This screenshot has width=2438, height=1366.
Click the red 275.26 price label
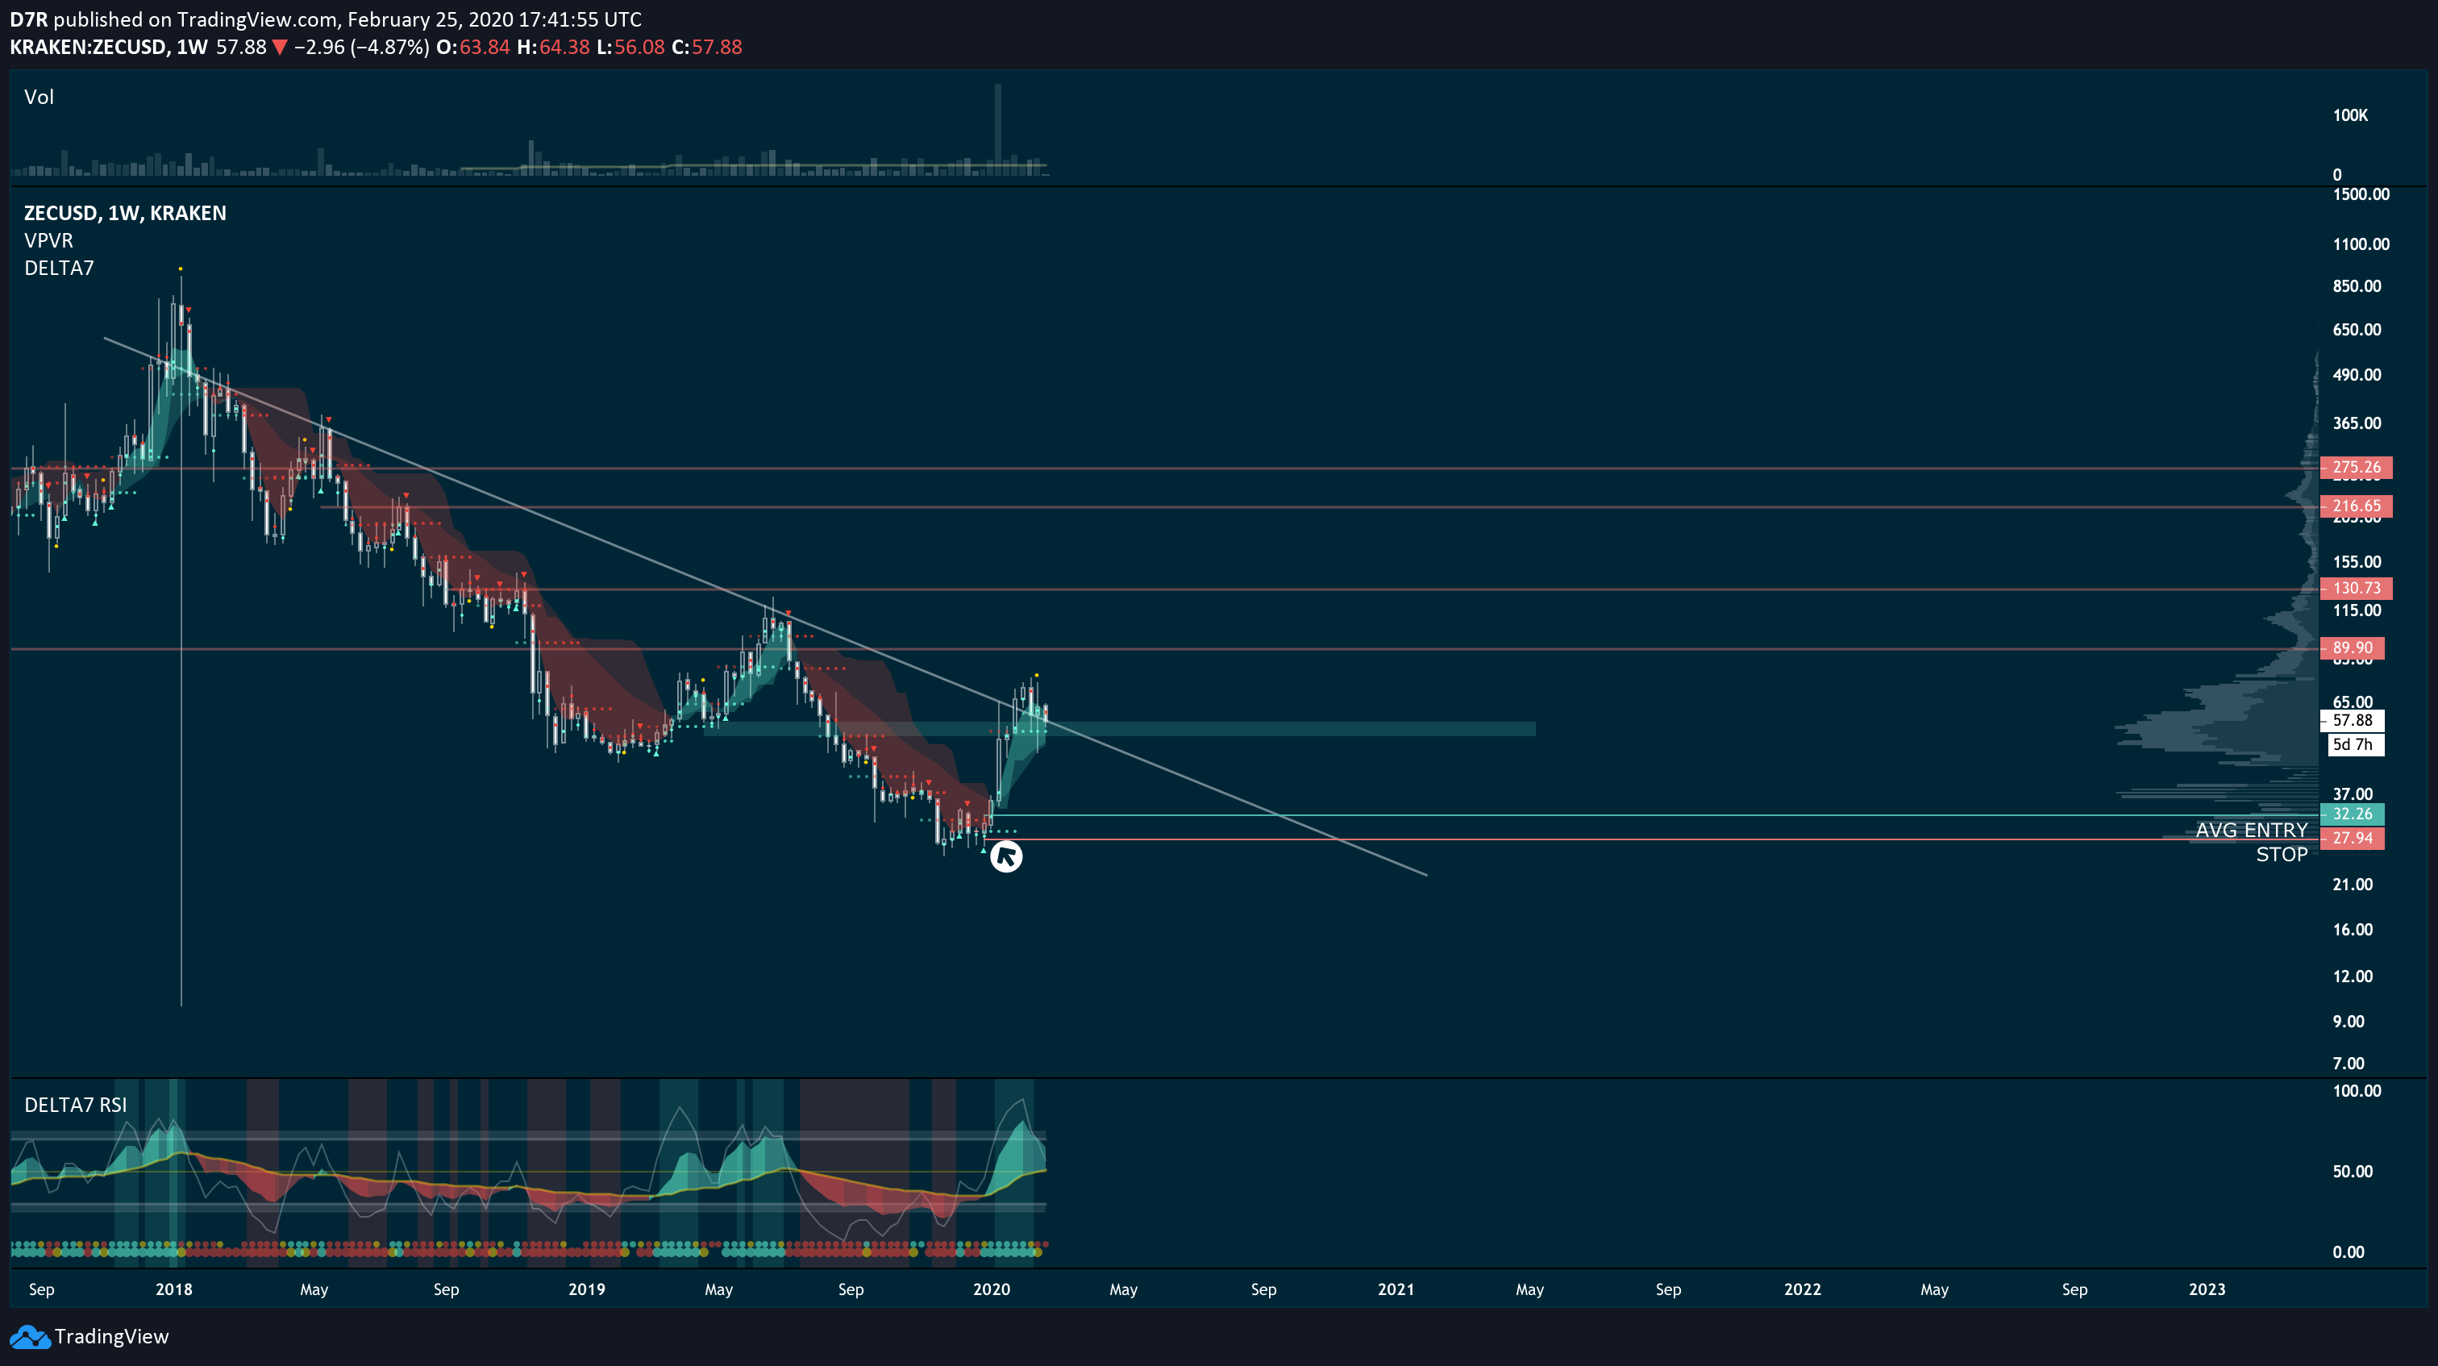[x=2356, y=468]
